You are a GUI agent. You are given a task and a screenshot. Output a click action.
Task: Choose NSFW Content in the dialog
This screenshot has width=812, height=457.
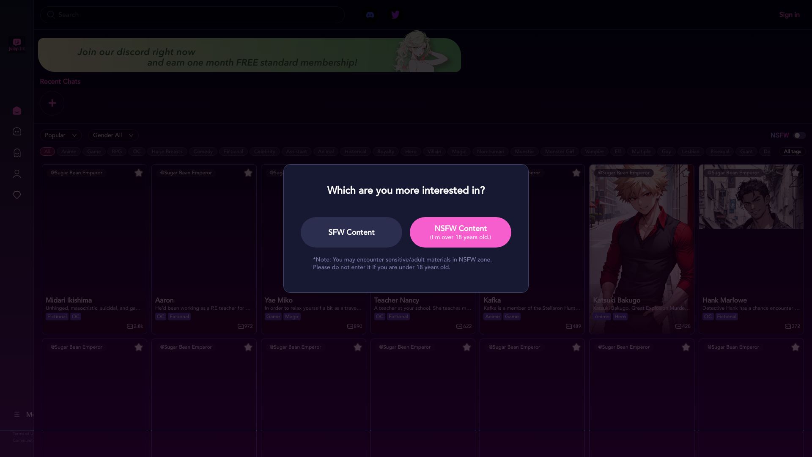coord(461,232)
